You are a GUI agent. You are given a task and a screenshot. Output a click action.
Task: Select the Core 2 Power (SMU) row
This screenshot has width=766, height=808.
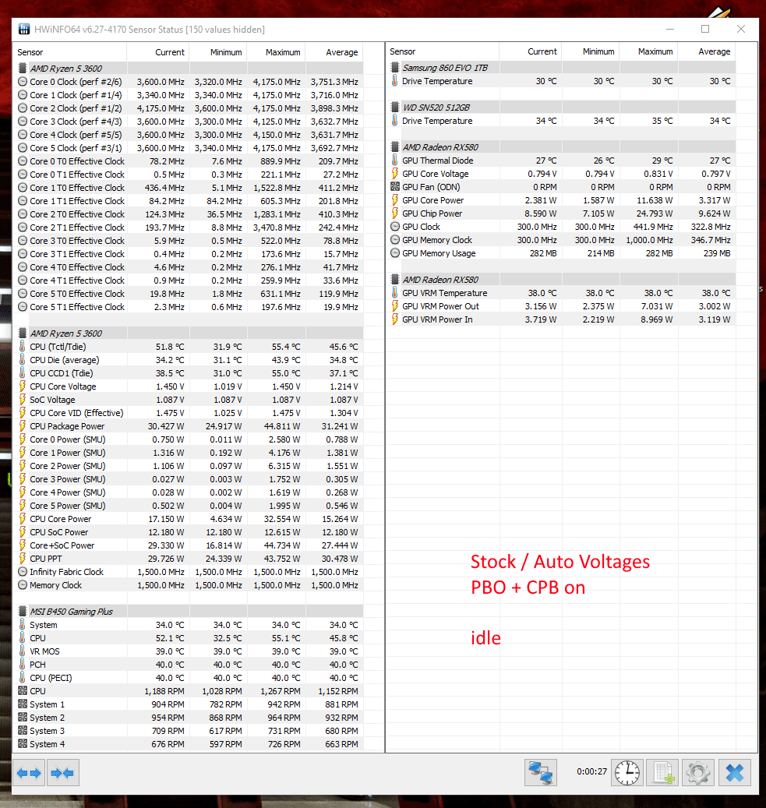(x=188, y=466)
